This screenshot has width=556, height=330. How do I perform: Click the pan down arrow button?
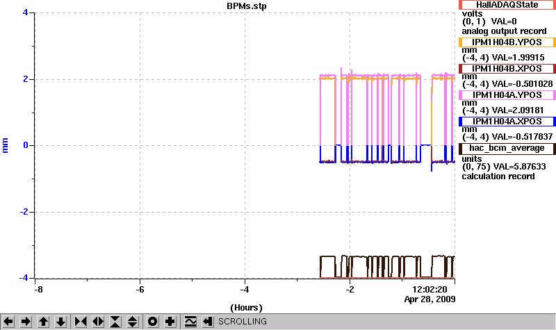[x=60, y=322]
